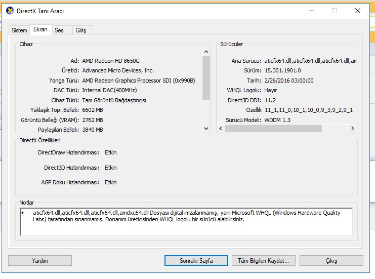
Task: Click Sürücüler panel scroll left arrow
Action: click(x=221, y=129)
